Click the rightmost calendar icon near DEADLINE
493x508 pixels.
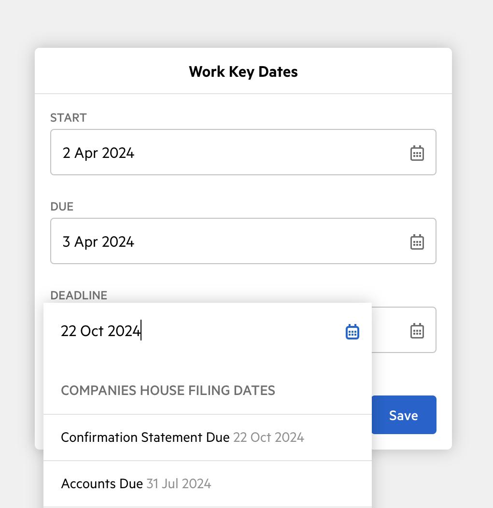(417, 330)
